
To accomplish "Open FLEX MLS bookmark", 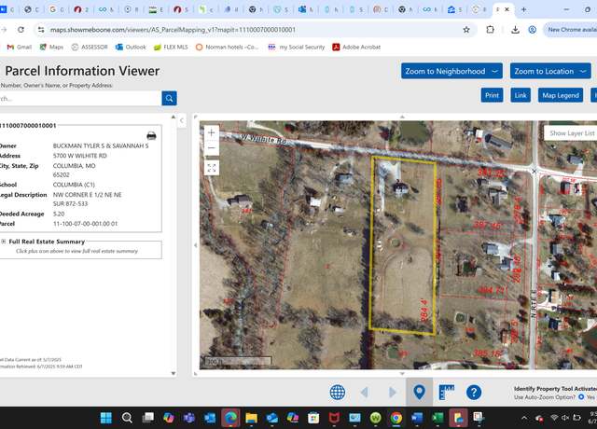I will [x=171, y=48].
